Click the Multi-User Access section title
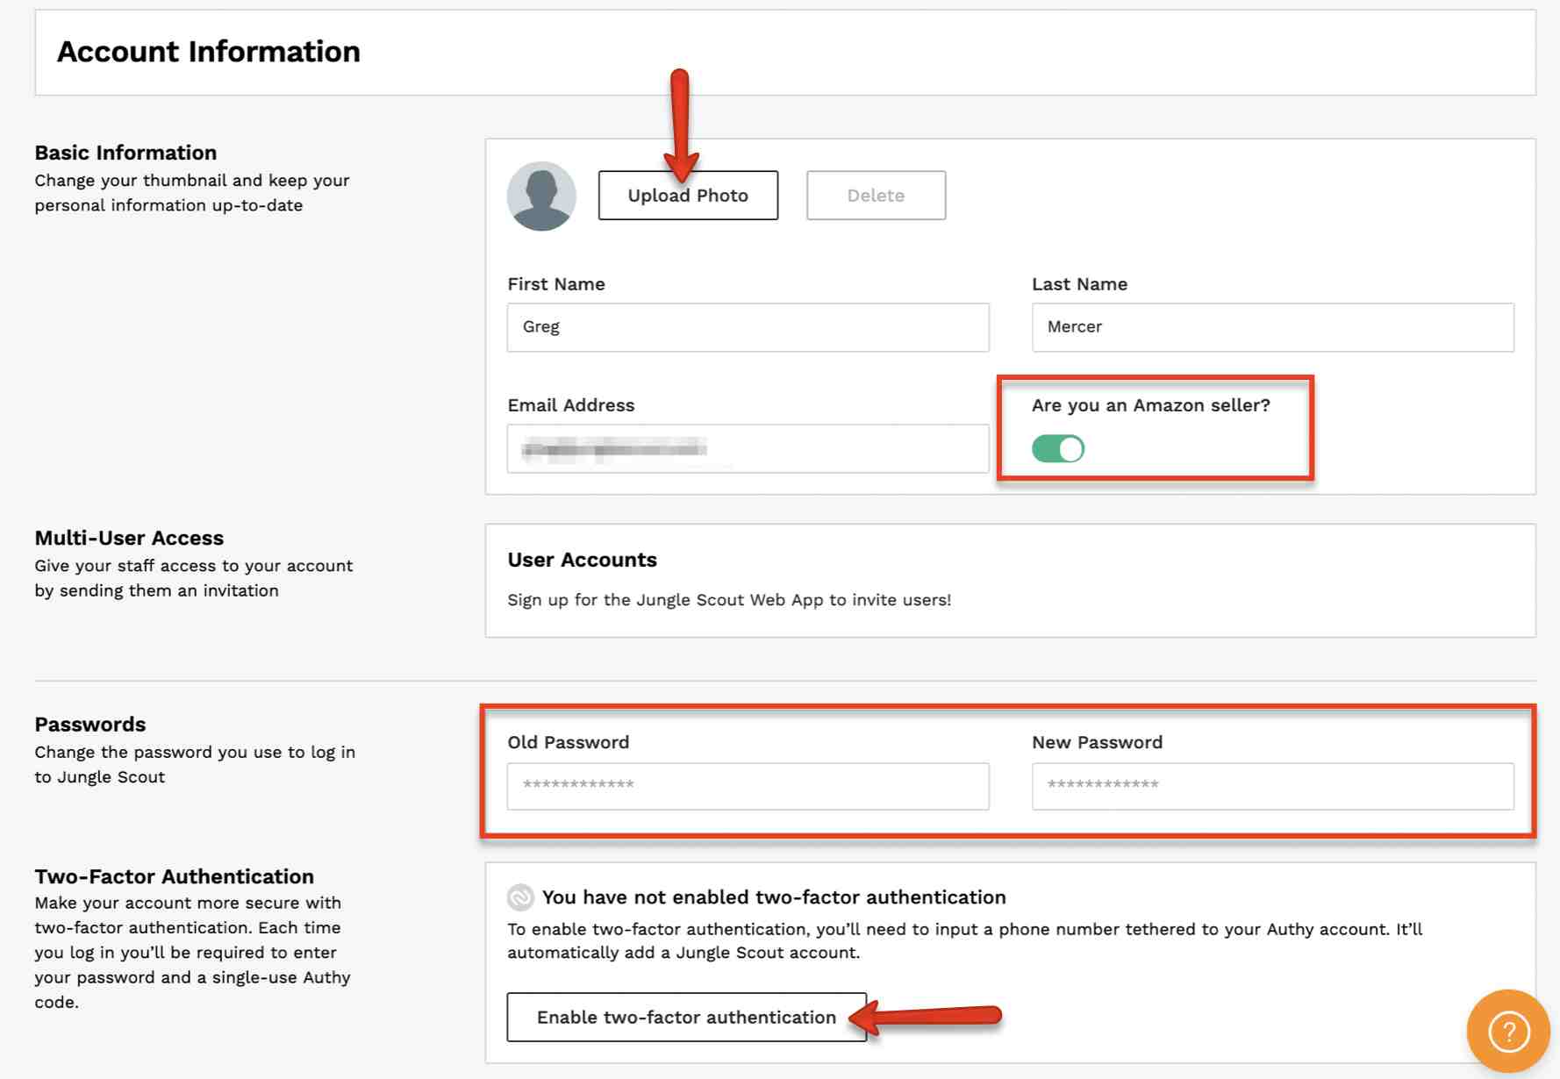 point(129,538)
